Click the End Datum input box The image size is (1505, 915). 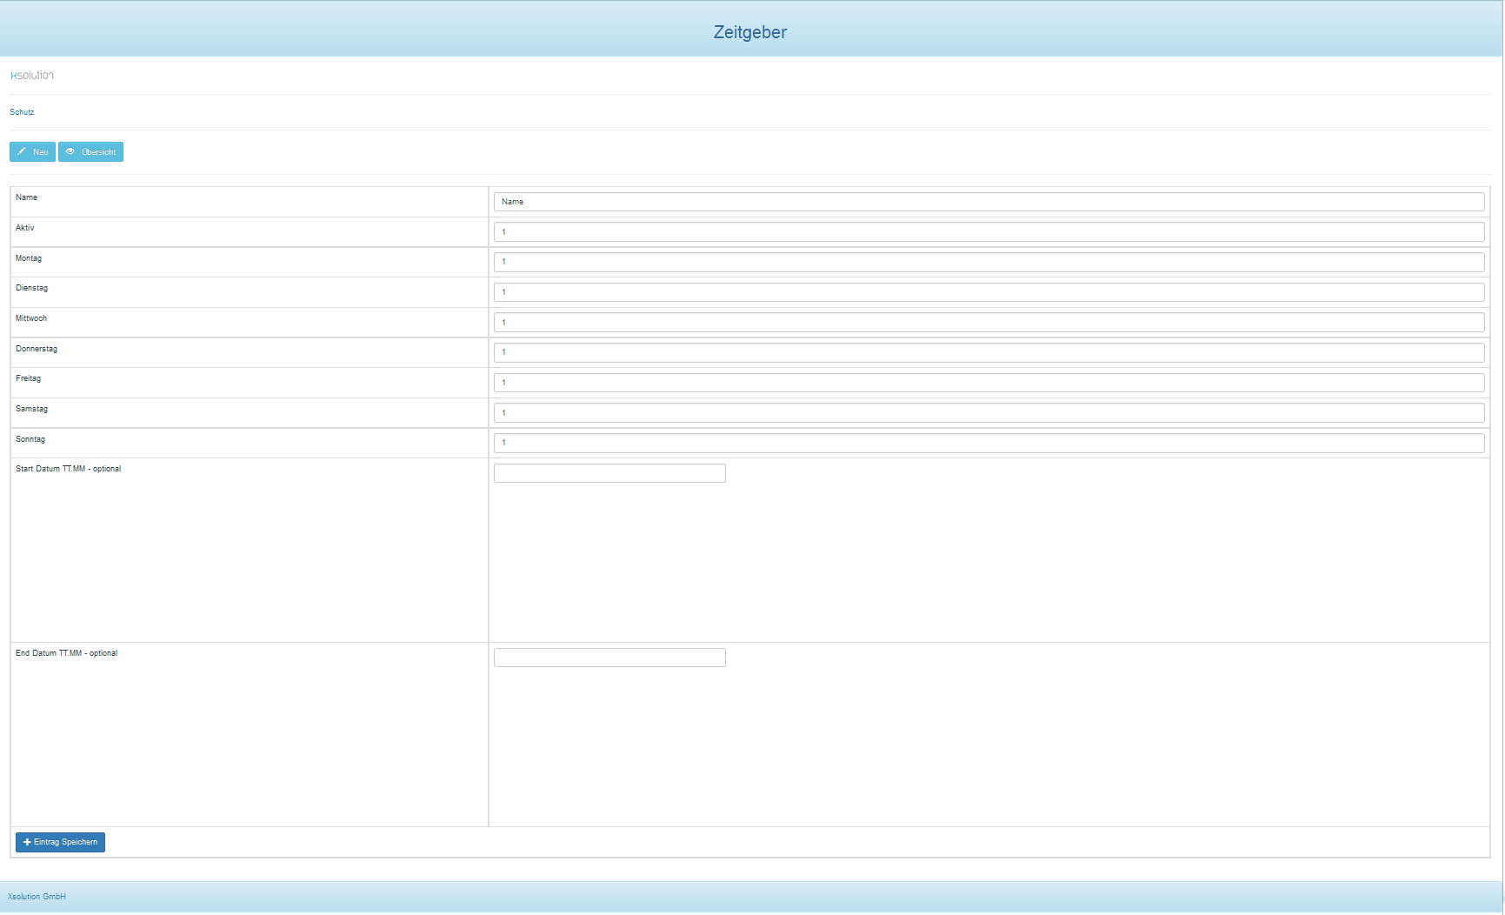click(x=609, y=658)
